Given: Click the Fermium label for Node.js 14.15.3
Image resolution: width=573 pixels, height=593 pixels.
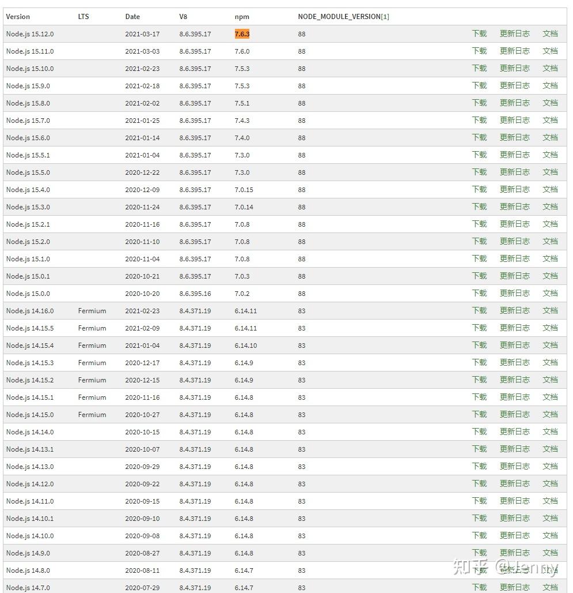Looking at the screenshot, I should (x=92, y=363).
